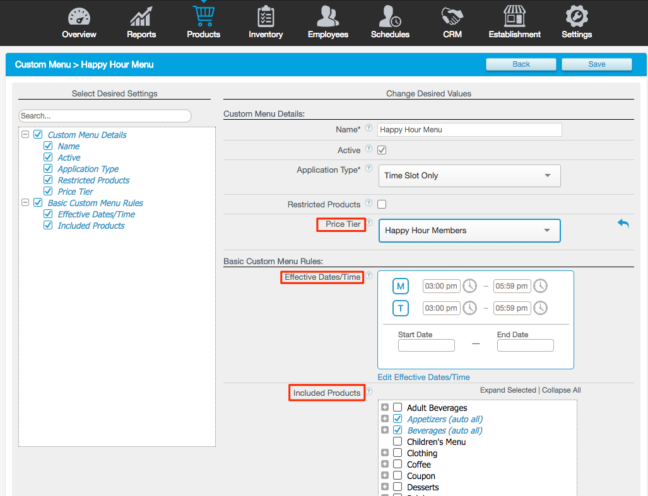
Task: Open the Settings menu in top navigation
Action: pyautogui.click(x=576, y=23)
